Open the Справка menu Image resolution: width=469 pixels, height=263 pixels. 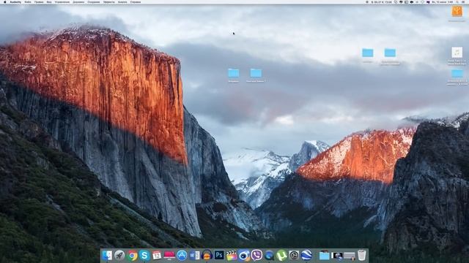pyautogui.click(x=136, y=2)
